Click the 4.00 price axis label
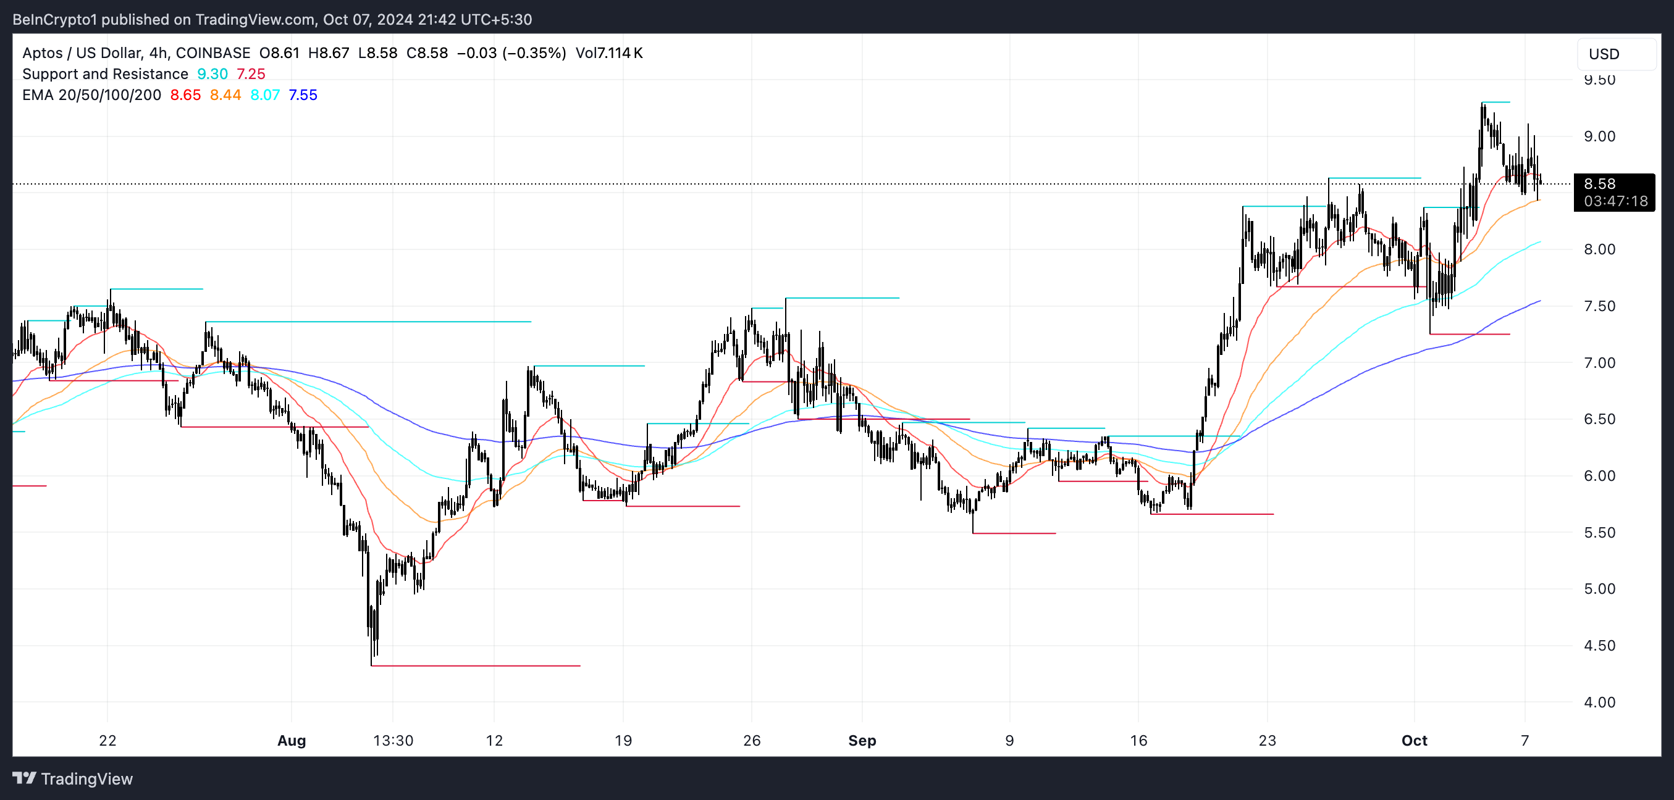Viewport: 1674px width, 800px height. 1599,702
